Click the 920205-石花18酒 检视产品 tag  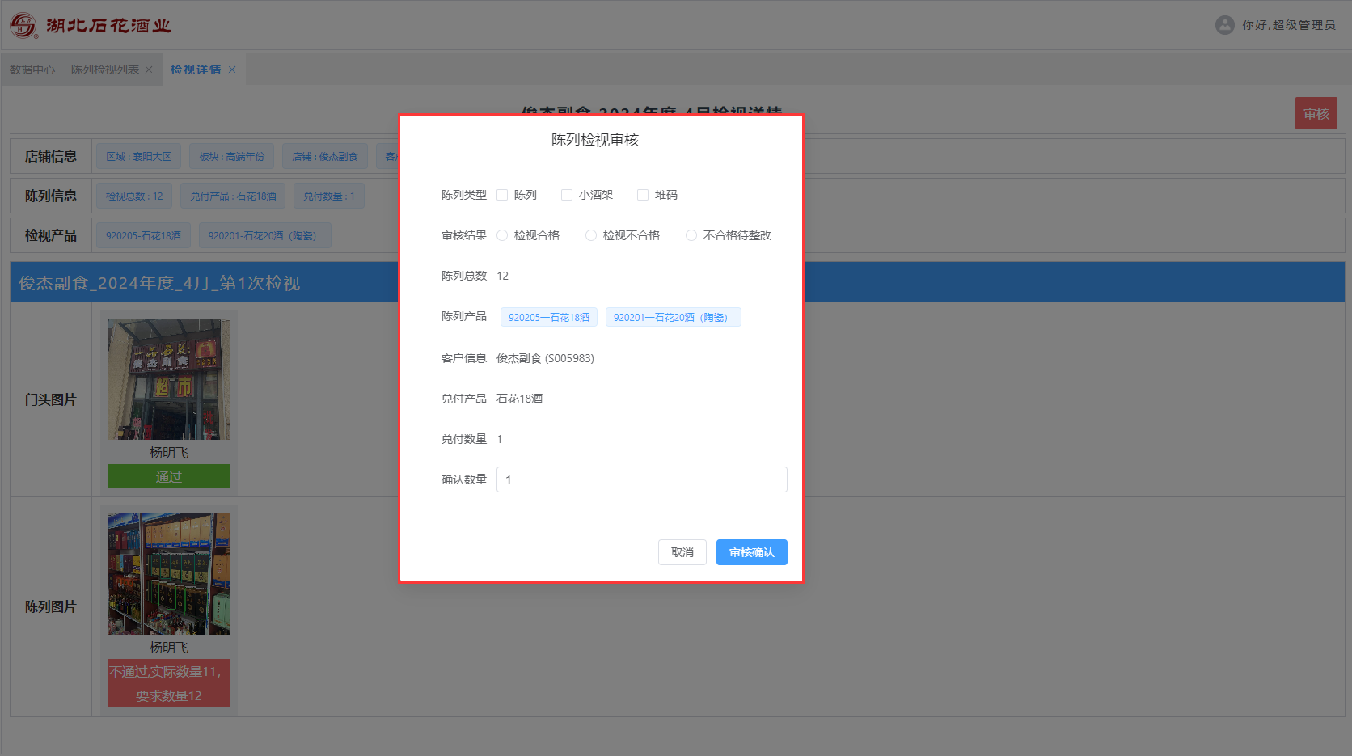tap(144, 235)
